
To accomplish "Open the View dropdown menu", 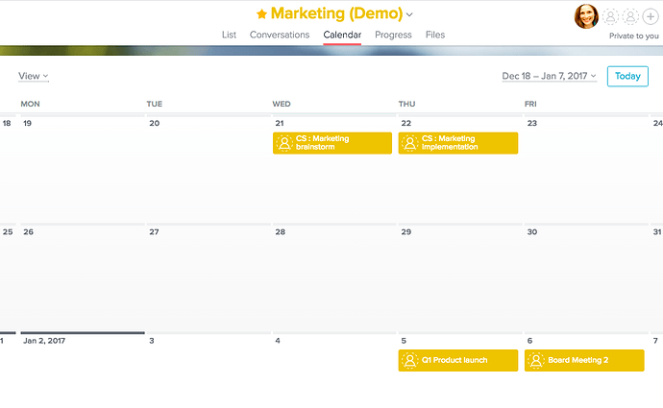I will [x=34, y=76].
